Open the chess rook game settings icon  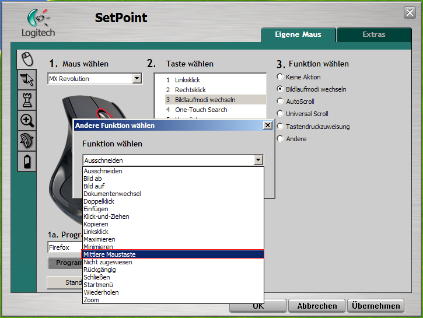click(27, 100)
